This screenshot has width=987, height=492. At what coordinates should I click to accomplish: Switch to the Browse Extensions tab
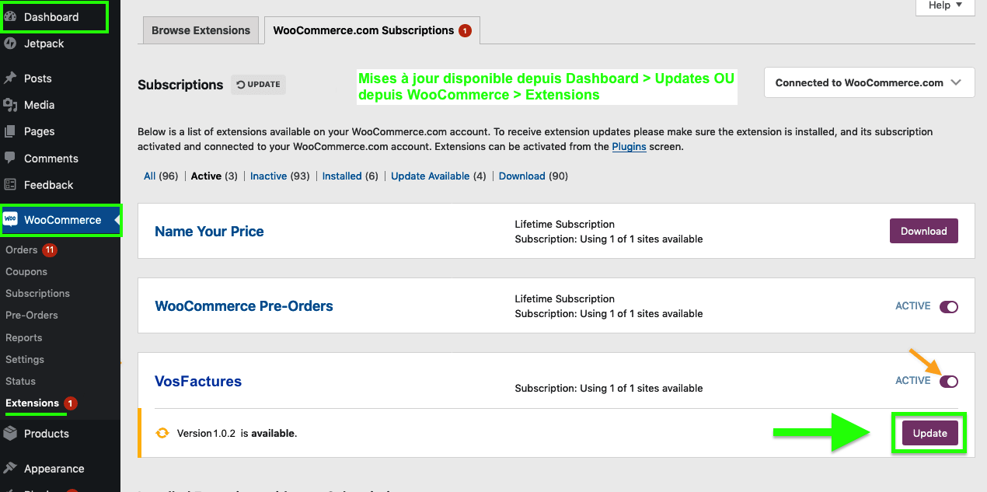pyautogui.click(x=201, y=30)
